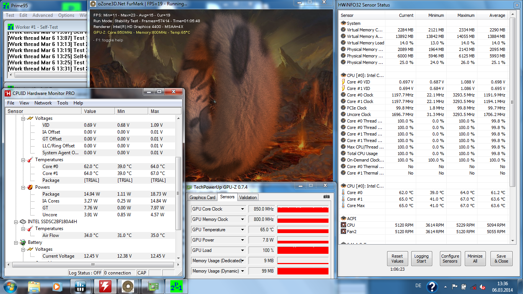Click the Save & Close button

coord(501,259)
